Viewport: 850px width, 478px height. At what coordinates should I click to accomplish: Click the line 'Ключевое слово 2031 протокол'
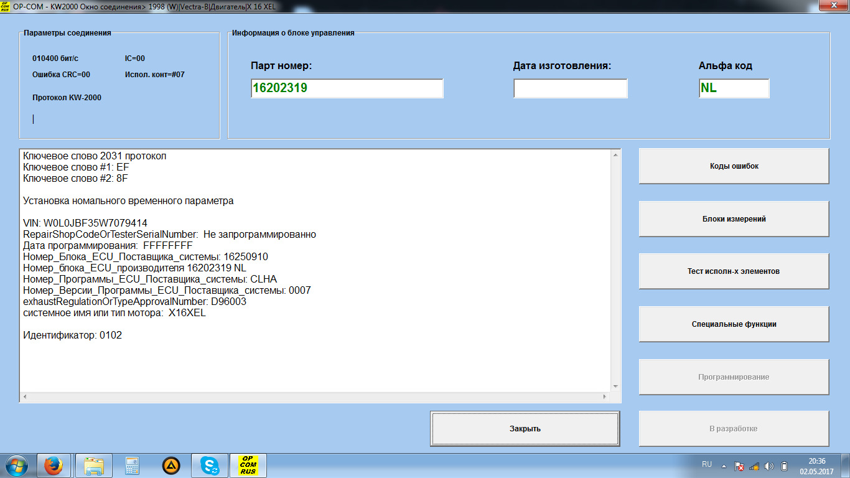95,156
